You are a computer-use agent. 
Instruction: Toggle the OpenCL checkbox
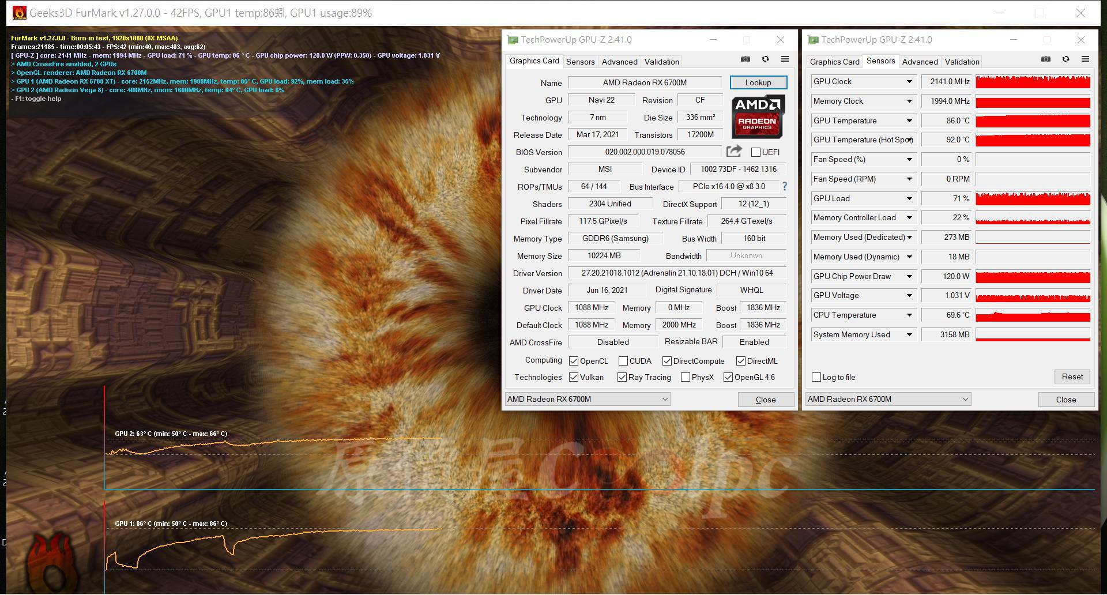(x=574, y=361)
